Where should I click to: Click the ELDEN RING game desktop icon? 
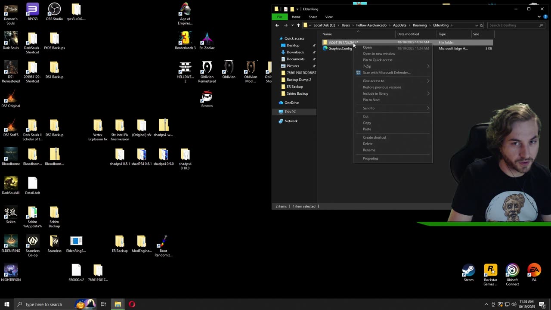coord(11,241)
